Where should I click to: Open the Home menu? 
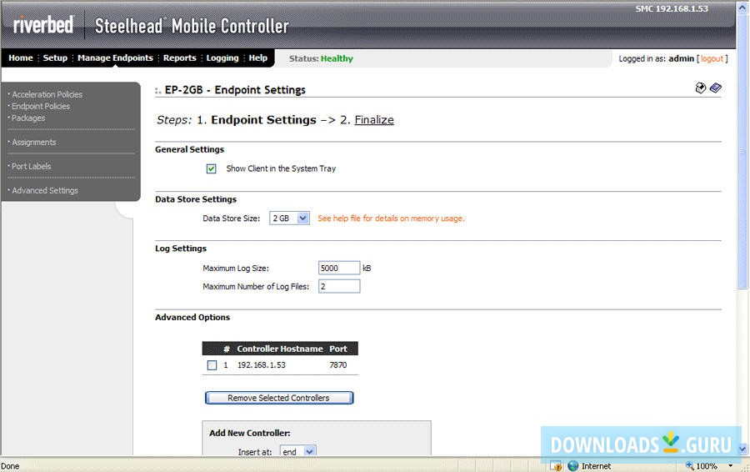point(21,58)
